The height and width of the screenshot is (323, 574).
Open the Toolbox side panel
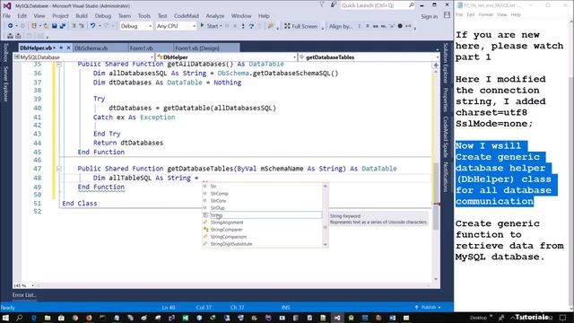coord(5,53)
